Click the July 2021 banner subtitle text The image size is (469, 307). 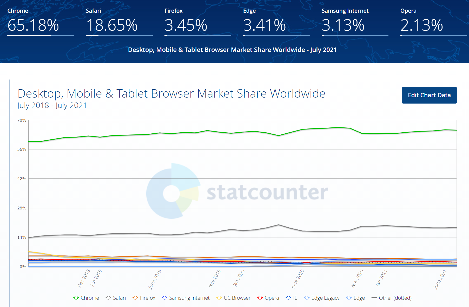(232, 50)
